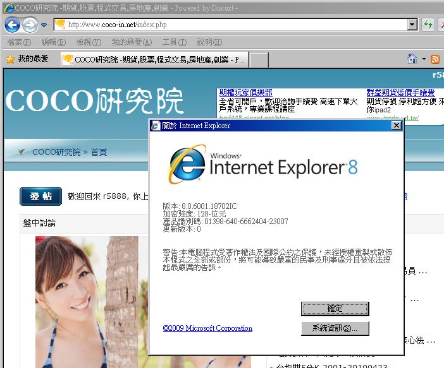This screenshot has width=444, height=368.
Task: Click the 盤中討論 section header
Action: point(39,223)
